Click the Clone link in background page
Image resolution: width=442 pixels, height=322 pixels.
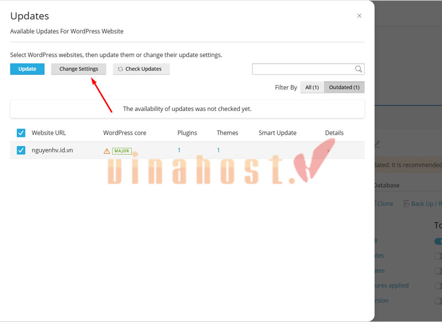[385, 204]
